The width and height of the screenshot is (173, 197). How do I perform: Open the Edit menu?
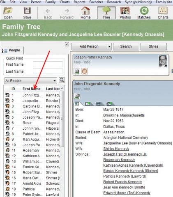12,2
